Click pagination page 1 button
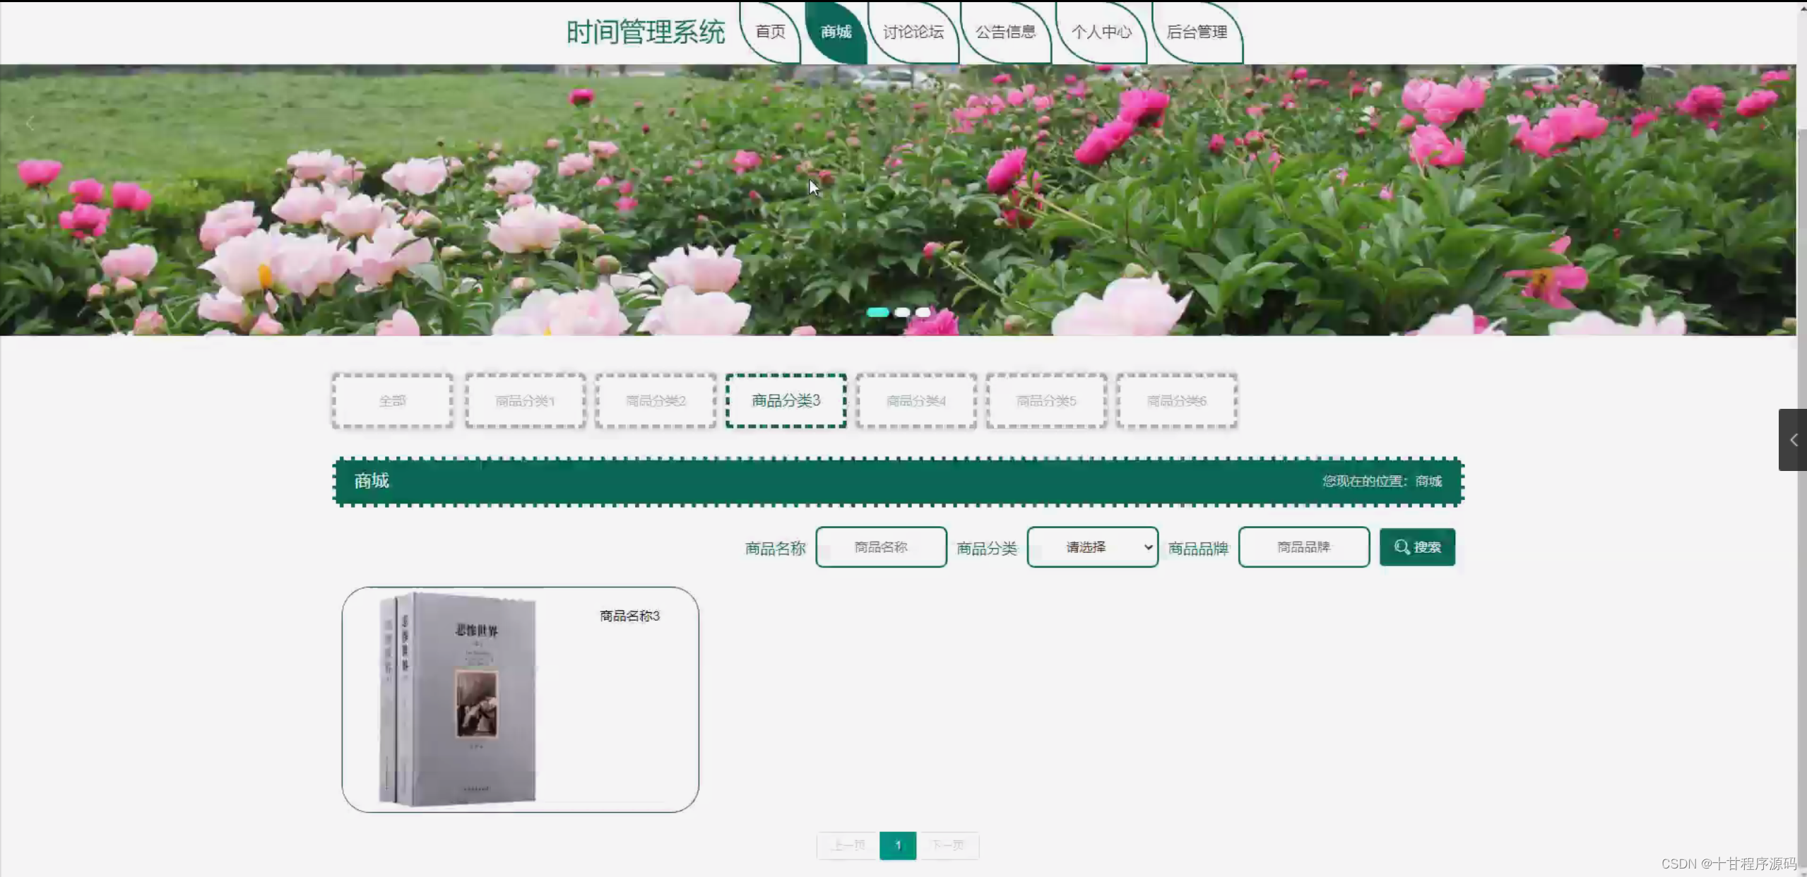Image resolution: width=1807 pixels, height=877 pixels. (898, 845)
